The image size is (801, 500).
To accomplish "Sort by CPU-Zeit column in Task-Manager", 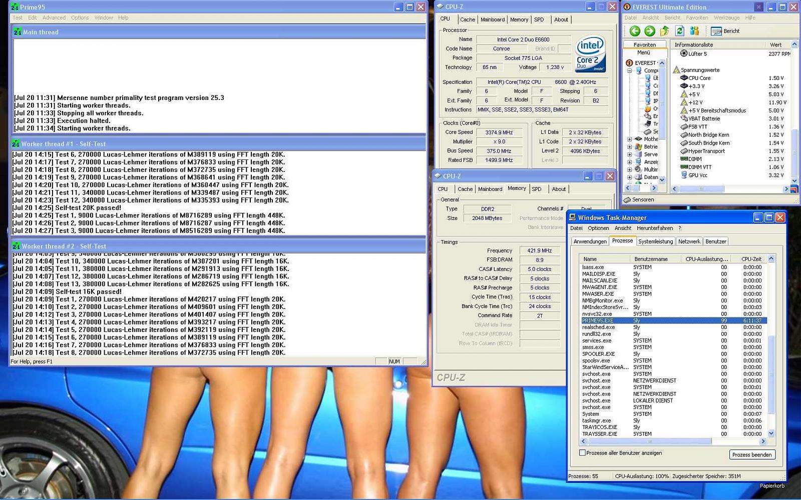I will [x=747, y=259].
